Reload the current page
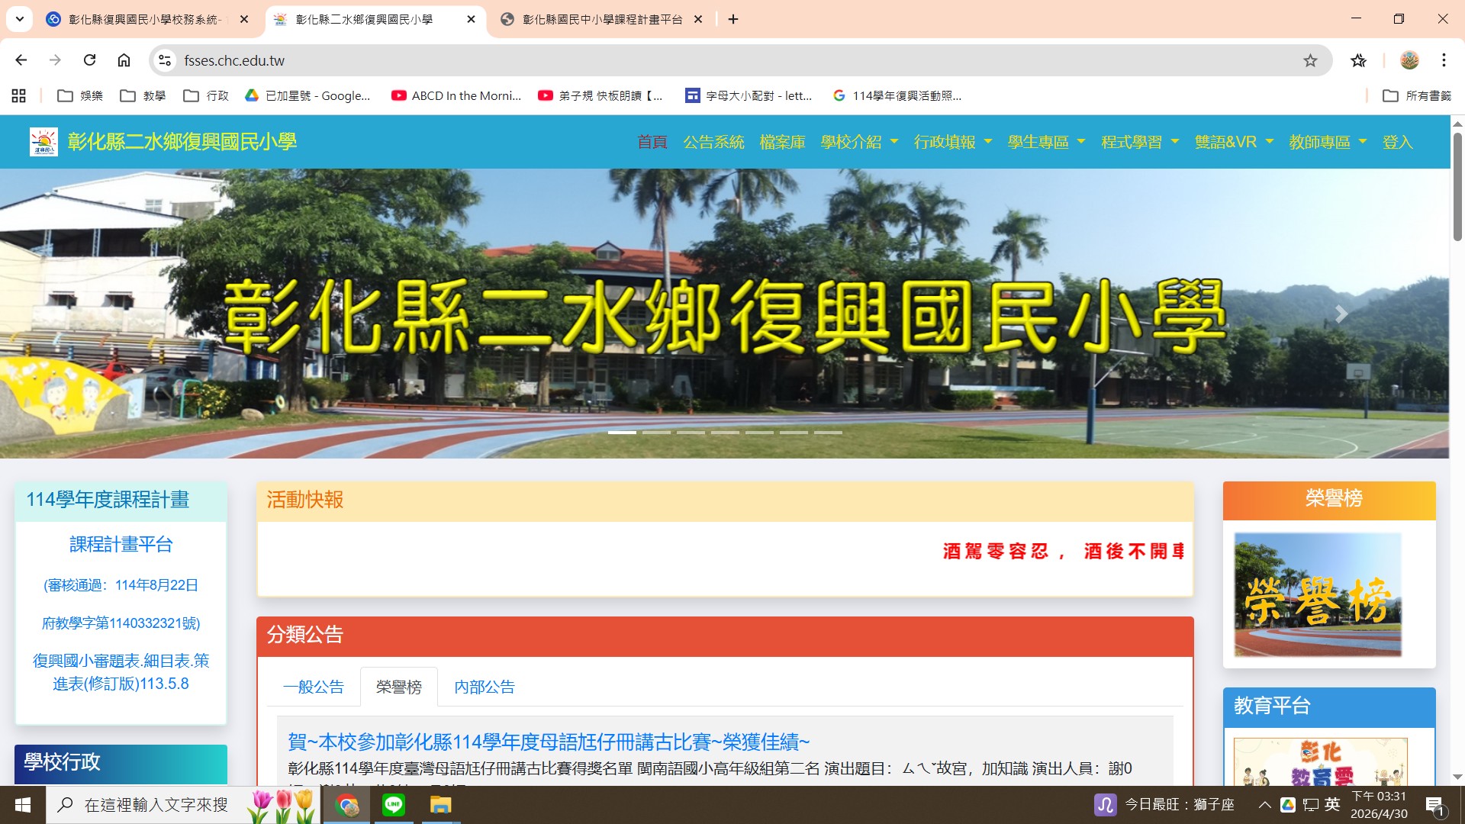The width and height of the screenshot is (1465, 824). [x=89, y=60]
